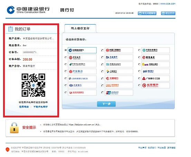The image size is (191, 157).
Task: Select the Bank of China logo tile
Action: coord(82,57)
